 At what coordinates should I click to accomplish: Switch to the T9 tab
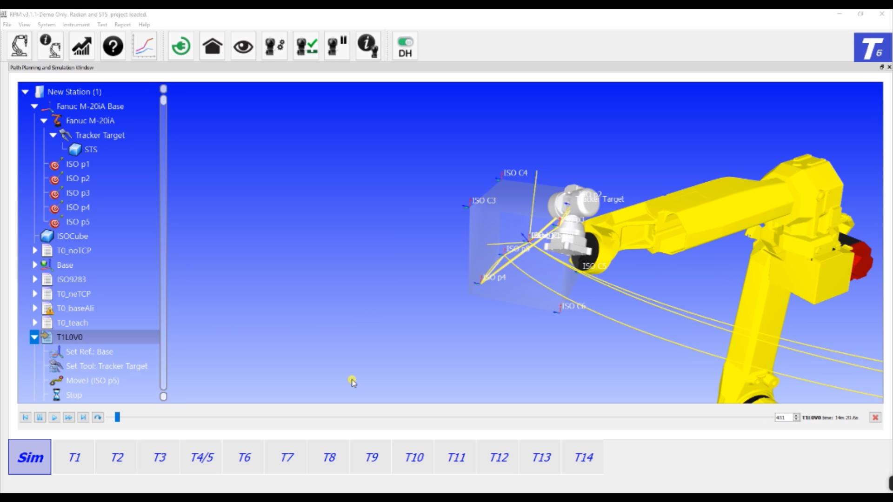point(371,457)
